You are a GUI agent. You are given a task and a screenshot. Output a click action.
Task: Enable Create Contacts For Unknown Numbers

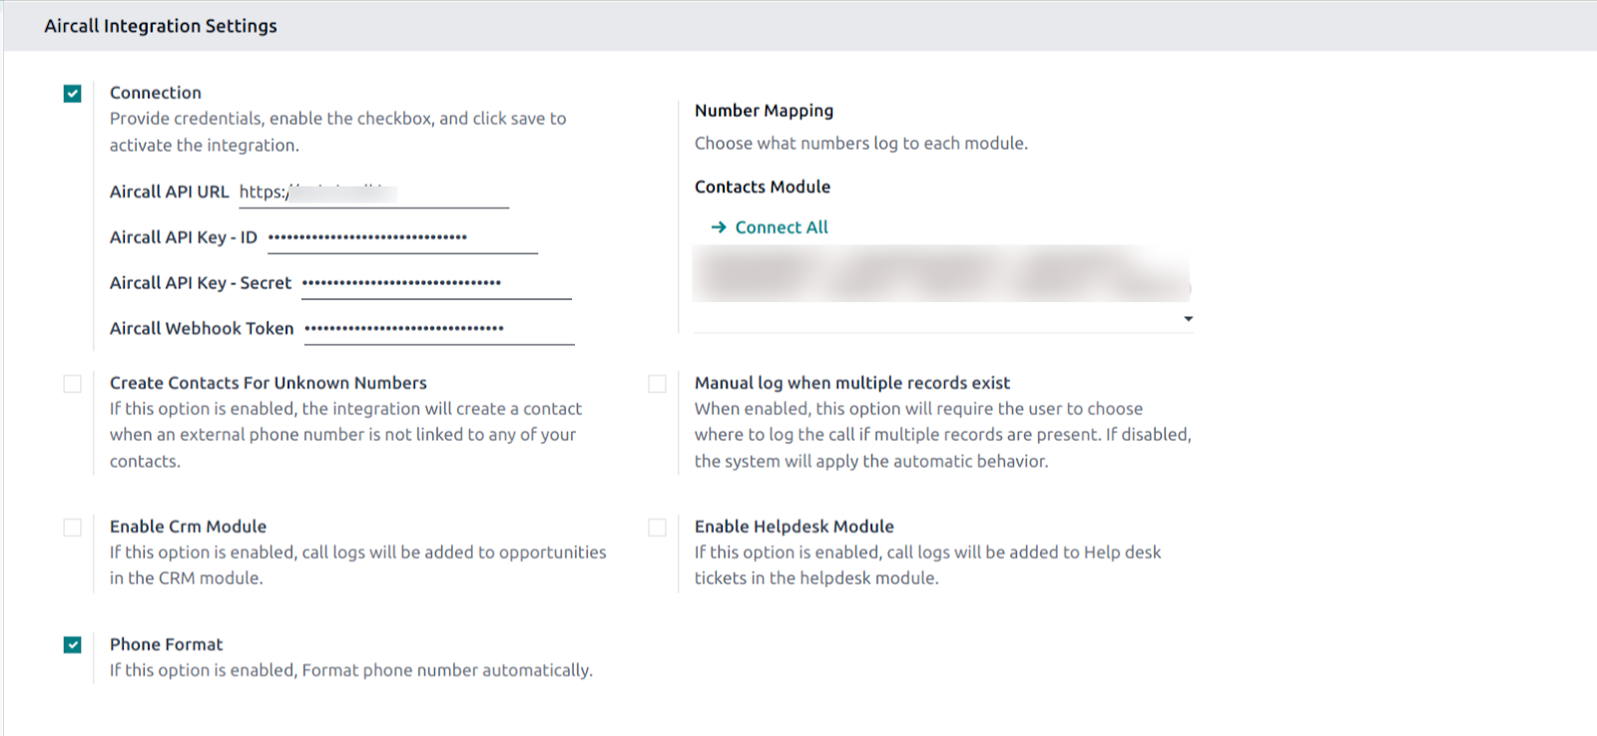pyautogui.click(x=72, y=384)
